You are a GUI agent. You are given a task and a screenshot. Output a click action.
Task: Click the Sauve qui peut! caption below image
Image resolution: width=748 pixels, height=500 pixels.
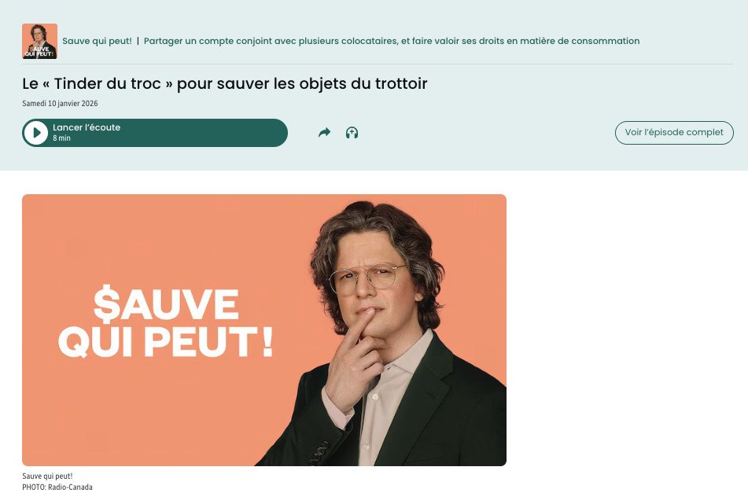[47, 476]
